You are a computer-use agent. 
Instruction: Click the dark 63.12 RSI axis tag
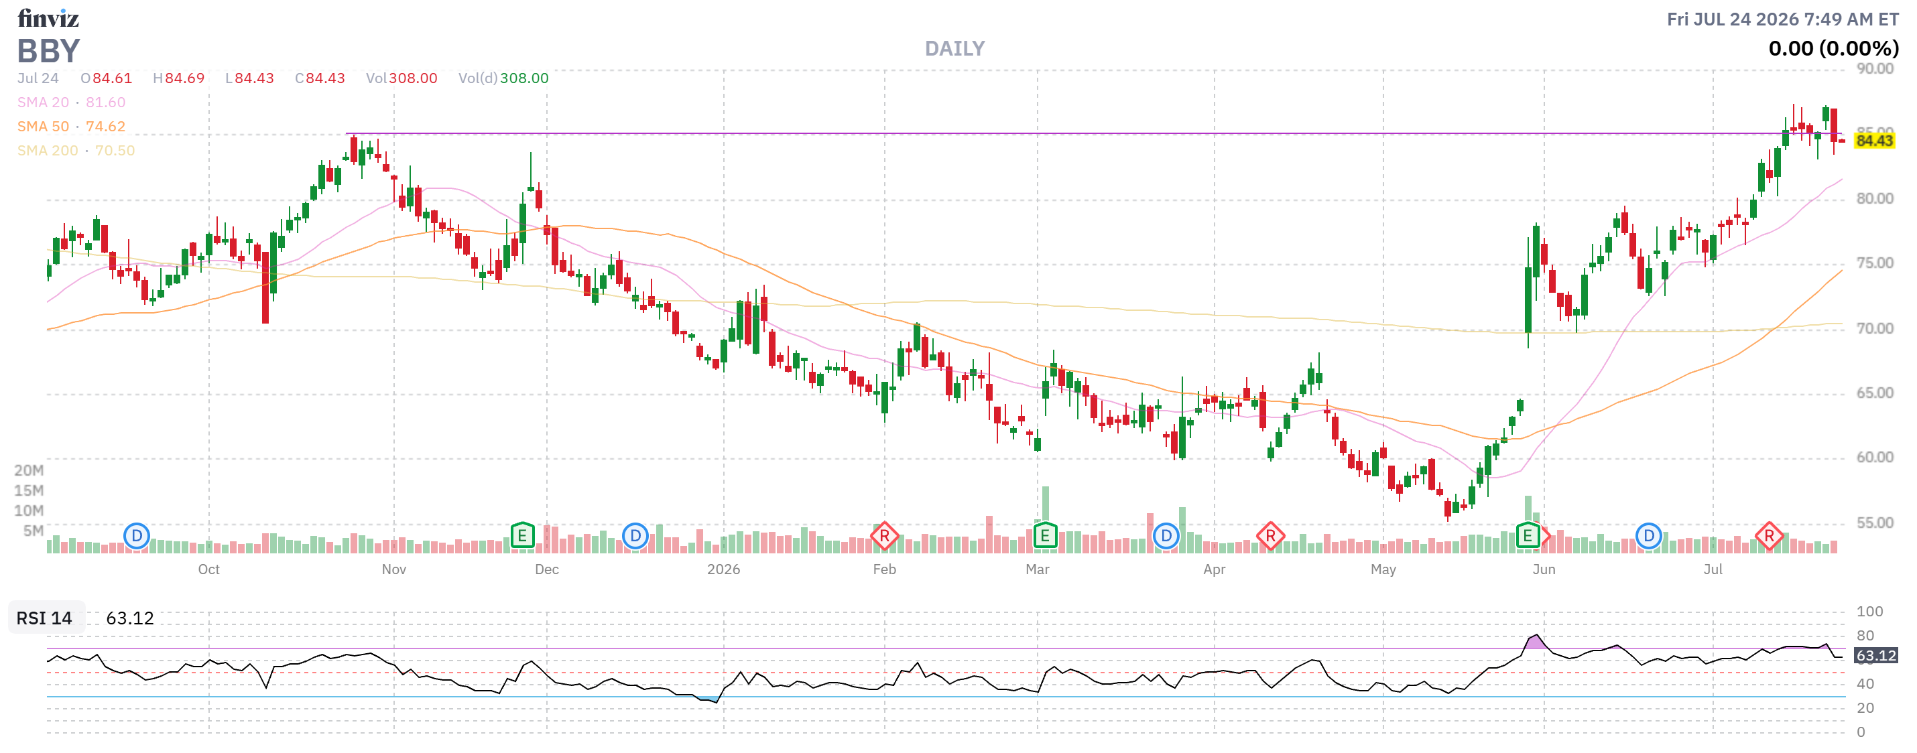1875,656
